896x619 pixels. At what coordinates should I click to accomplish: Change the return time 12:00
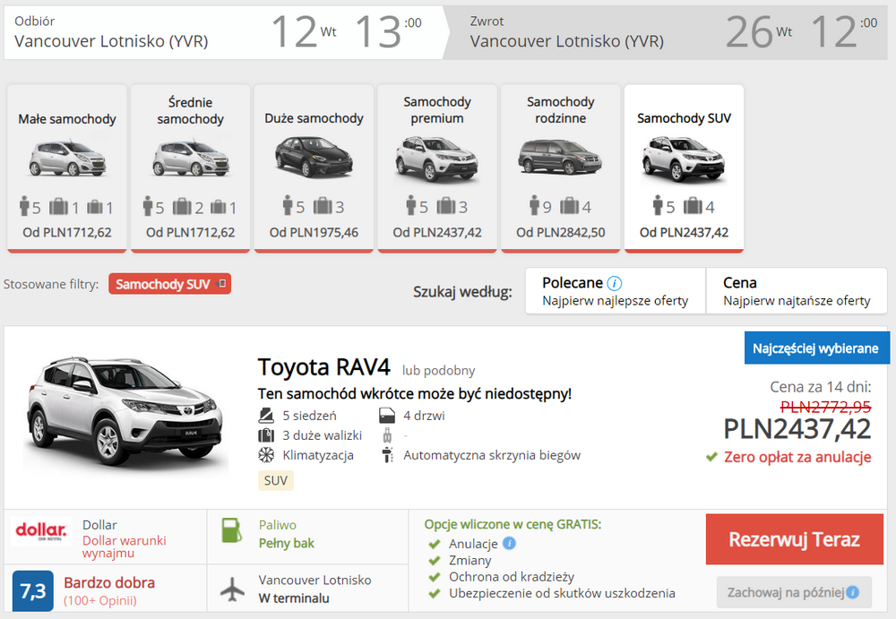point(843,31)
